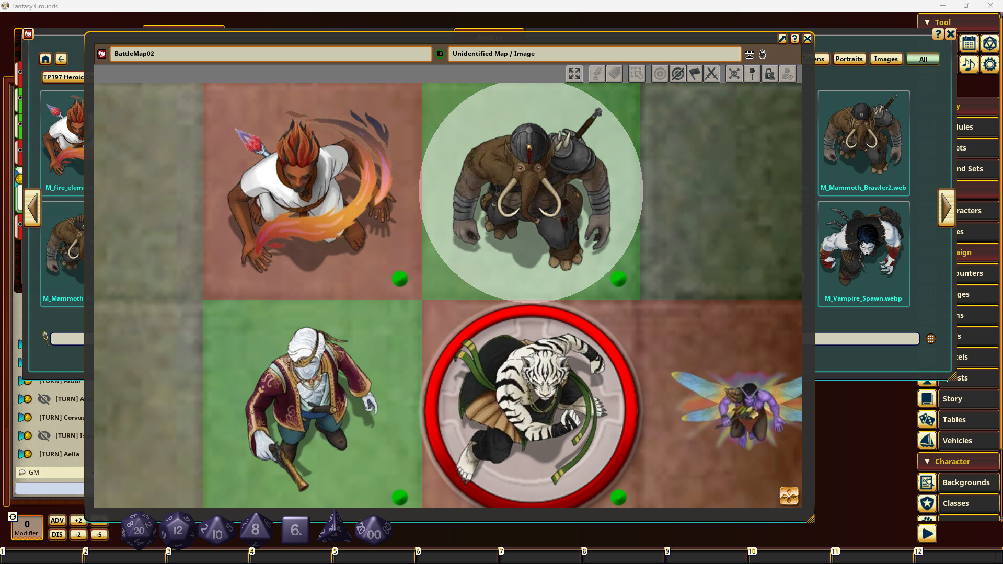Click the crossed swords icon in map toolbar

click(x=711, y=74)
